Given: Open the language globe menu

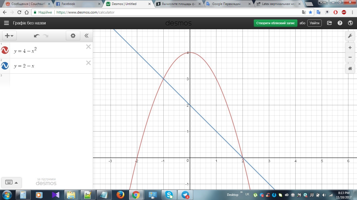Looking at the screenshot, I should (x=350, y=23).
